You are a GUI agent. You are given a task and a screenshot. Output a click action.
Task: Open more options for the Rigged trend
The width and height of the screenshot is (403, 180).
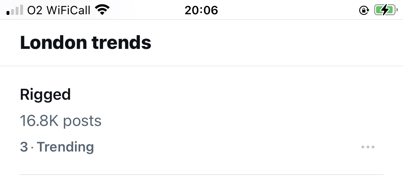[368, 147]
